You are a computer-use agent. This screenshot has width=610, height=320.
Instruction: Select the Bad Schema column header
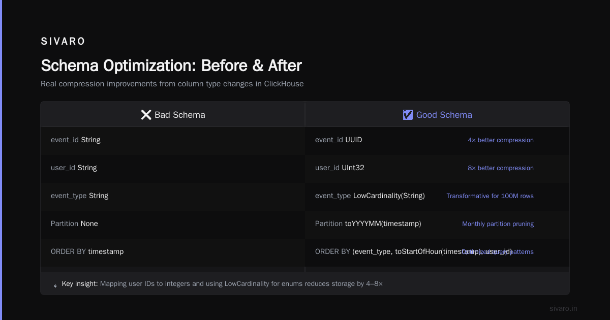click(x=173, y=115)
